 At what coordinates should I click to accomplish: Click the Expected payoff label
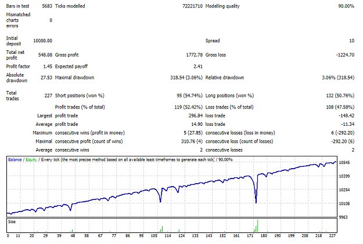tap(71, 66)
